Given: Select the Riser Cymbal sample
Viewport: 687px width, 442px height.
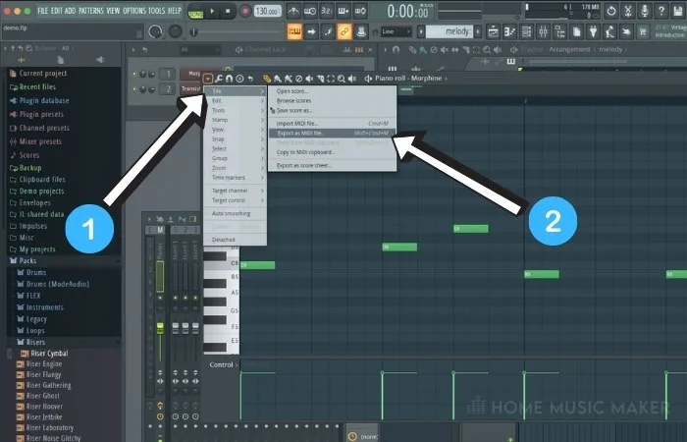Looking at the screenshot, I should pyautogui.click(x=49, y=354).
